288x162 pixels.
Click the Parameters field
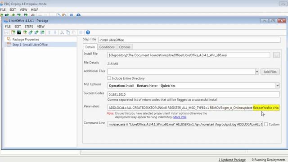[193, 108]
